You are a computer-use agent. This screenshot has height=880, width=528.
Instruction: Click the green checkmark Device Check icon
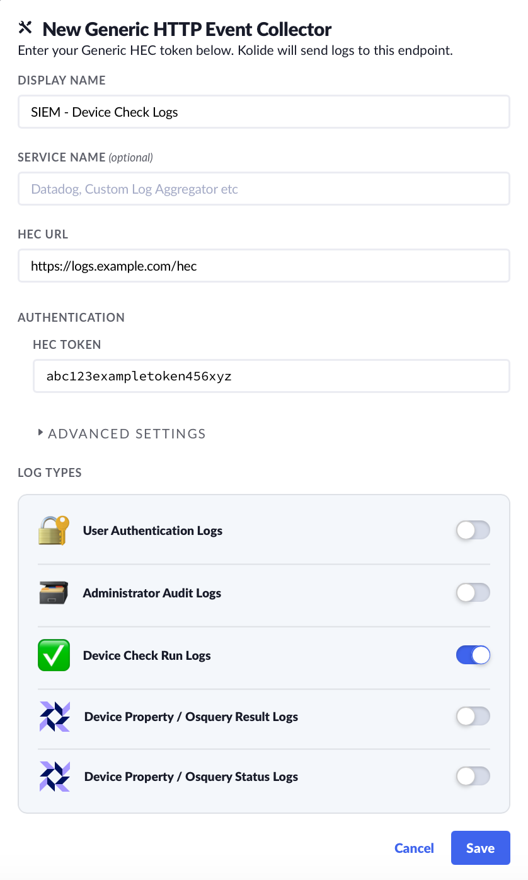point(54,655)
